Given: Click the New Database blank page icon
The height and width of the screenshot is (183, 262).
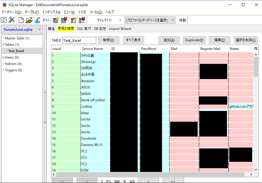Looking at the screenshot, I should click(x=21, y=20).
